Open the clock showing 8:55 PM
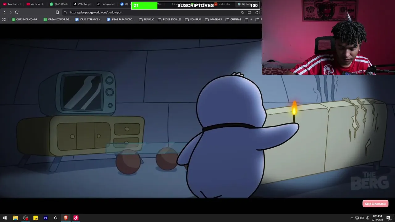This screenshot has height=222, width=395. (377, 218)
